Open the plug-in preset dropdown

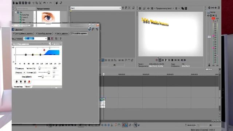(46, 39)
